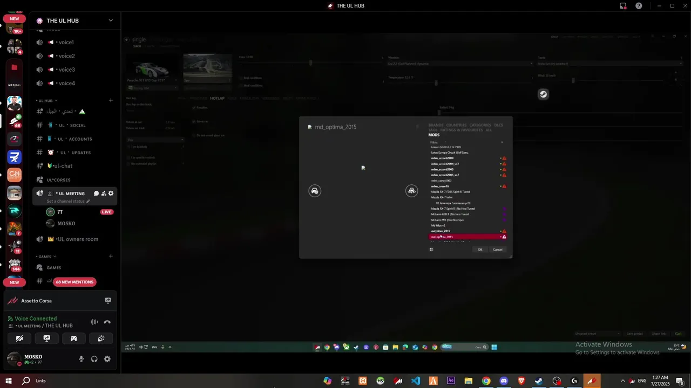Join the voice1 channel
The width and height of the screenshot is (691, 388).
click(74, 42)
